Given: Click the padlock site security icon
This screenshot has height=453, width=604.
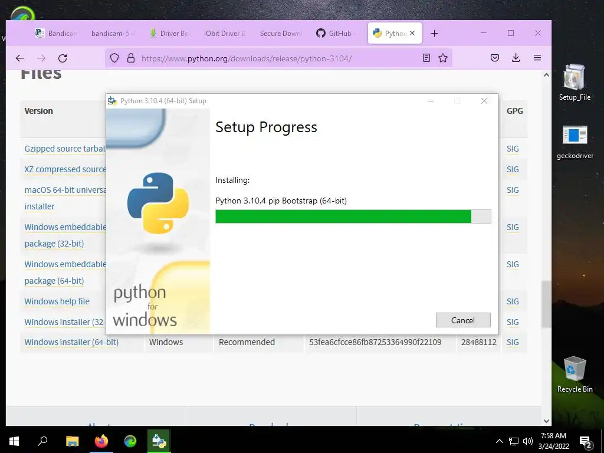Looking at the screenshot, I should point(131,58).
